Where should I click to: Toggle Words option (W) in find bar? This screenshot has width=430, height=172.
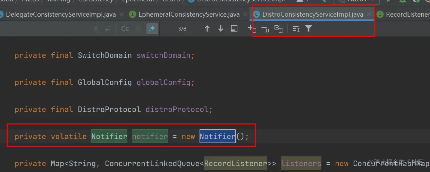(x=139, y=29)
